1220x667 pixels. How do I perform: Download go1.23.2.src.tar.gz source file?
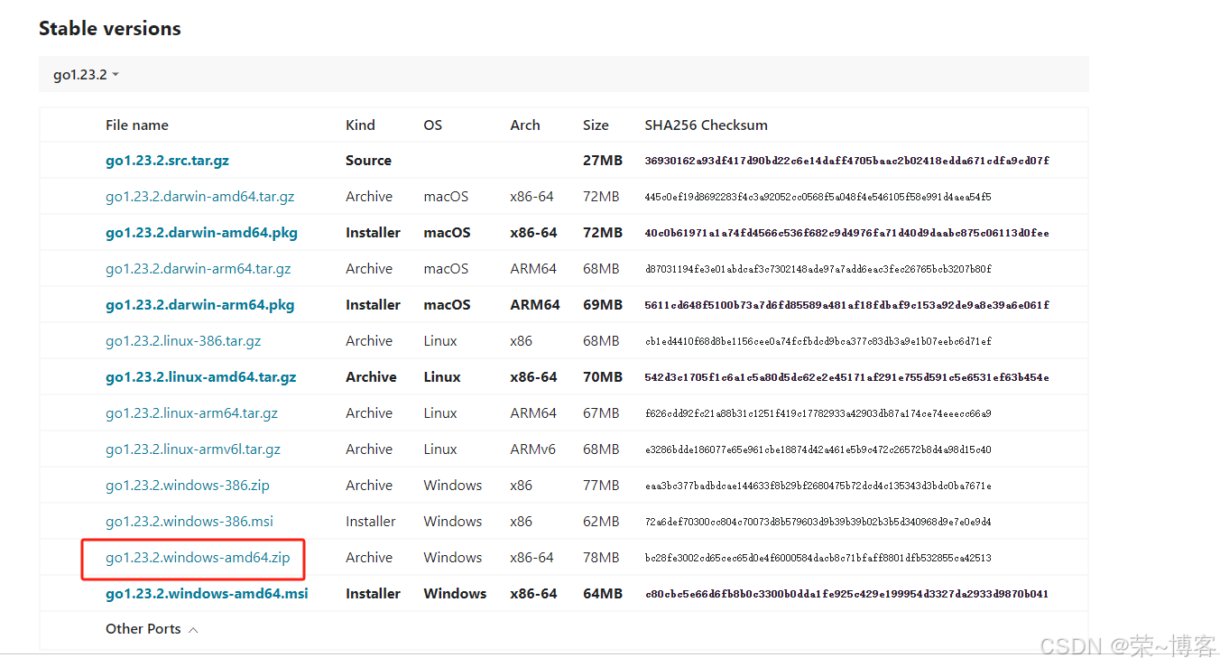point(167,161)
